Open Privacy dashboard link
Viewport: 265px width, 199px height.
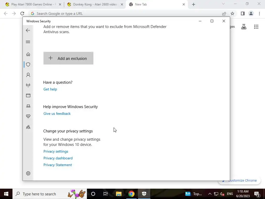tap(58, 158)
